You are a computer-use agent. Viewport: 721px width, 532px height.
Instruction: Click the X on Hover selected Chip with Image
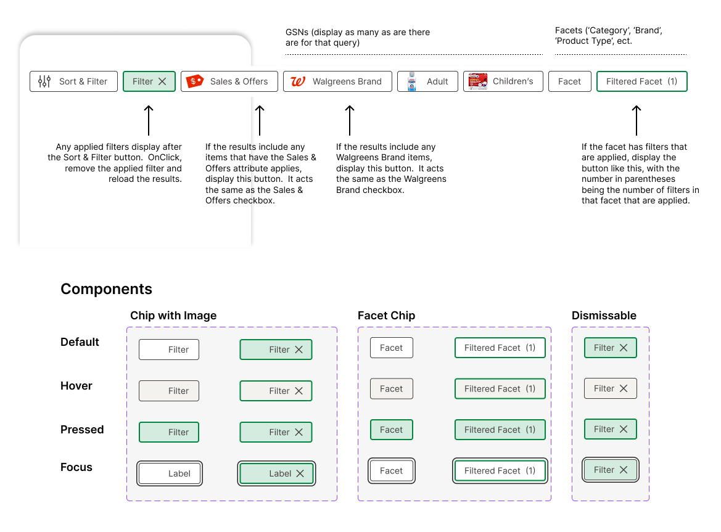click(x=299, y=391)
